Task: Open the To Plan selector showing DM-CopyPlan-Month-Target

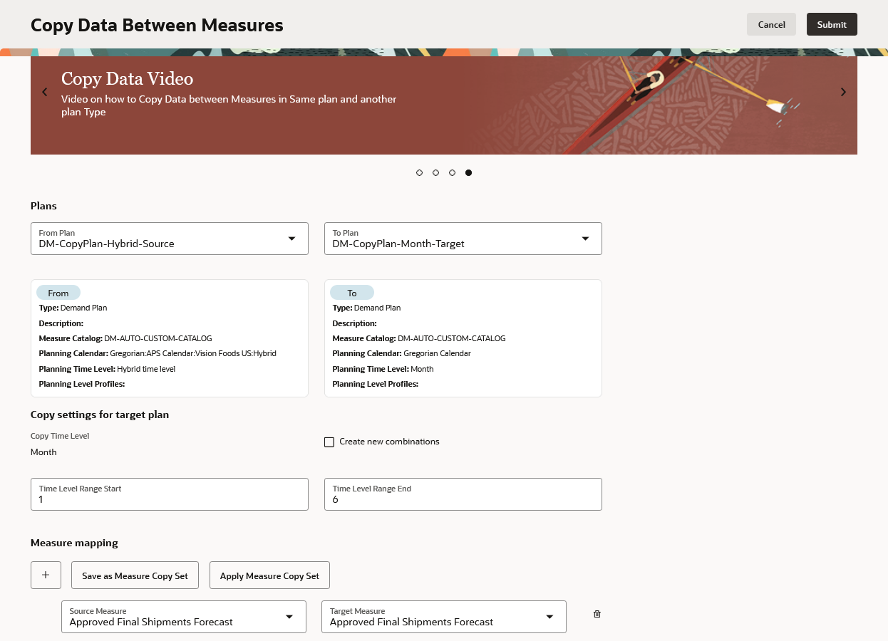Action: coord(463,239)
